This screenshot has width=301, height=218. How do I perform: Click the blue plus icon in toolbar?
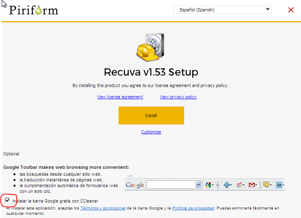pyautogui.click(x=226, y=185)
